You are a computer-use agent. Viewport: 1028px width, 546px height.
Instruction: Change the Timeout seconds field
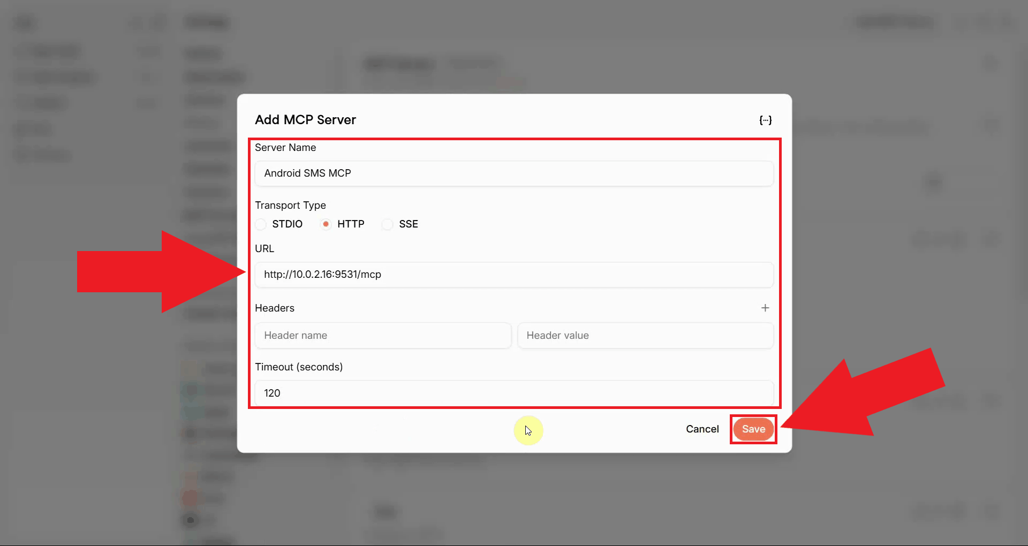[x=514, y=393]
